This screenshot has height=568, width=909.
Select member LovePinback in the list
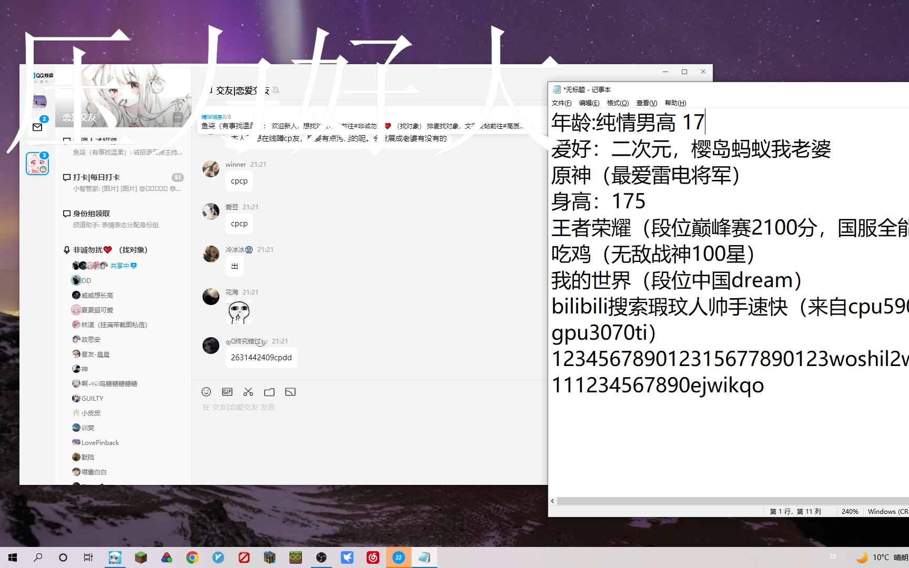point(96,442)
